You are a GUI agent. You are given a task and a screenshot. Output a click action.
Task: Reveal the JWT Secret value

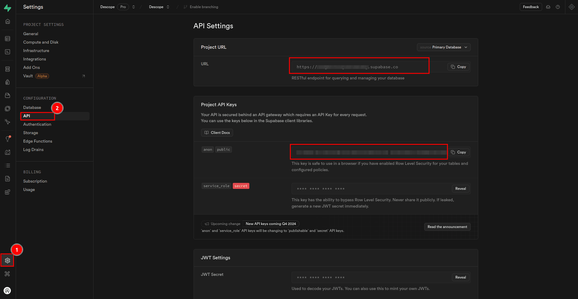pos(460,277)
